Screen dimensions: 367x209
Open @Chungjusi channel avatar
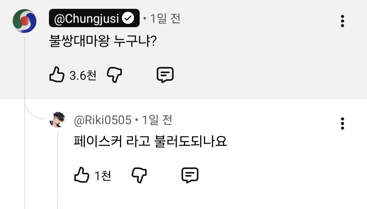24,21
